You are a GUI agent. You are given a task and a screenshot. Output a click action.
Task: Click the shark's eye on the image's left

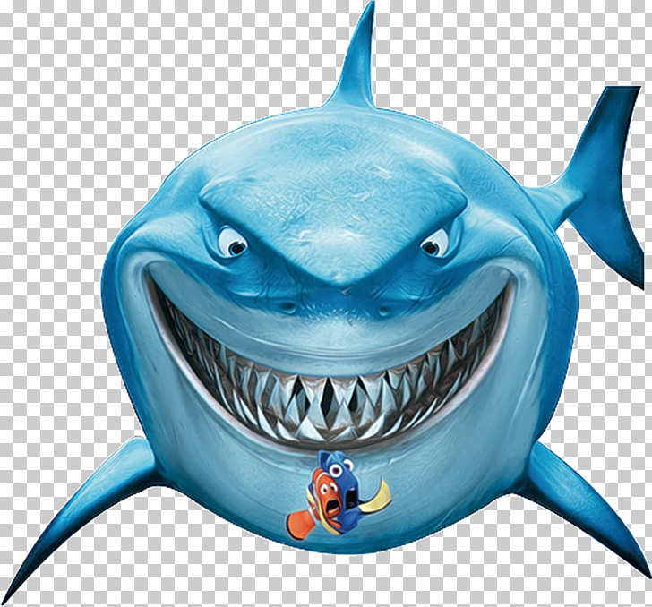click(x=233, y=243)
